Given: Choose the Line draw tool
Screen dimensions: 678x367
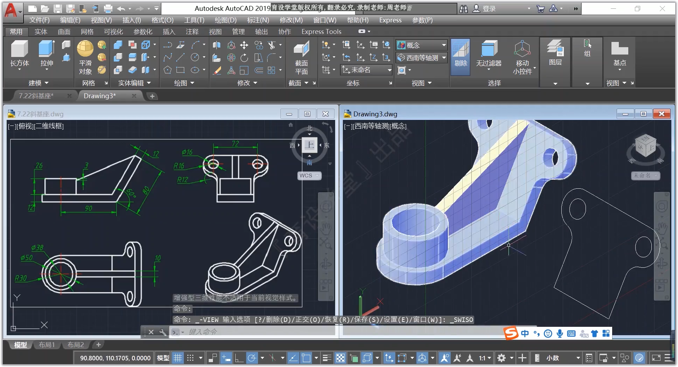Looking at the screenshot, I should [181, 57].
